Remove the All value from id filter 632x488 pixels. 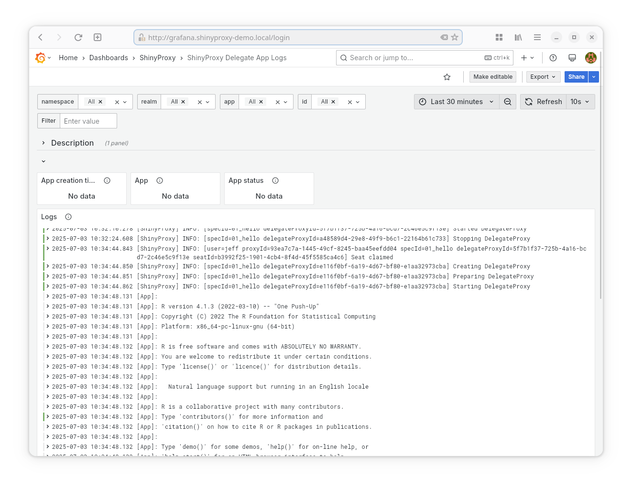pos(333,102)
